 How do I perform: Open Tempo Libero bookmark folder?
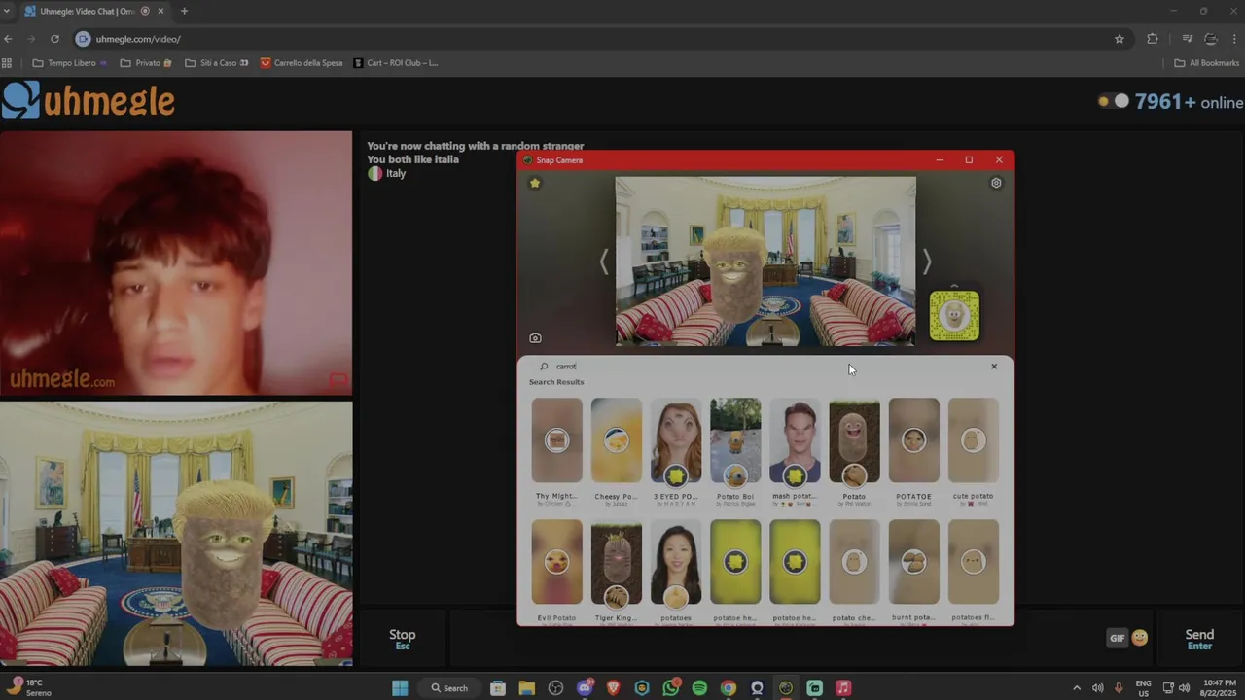[x=70, y=63]
